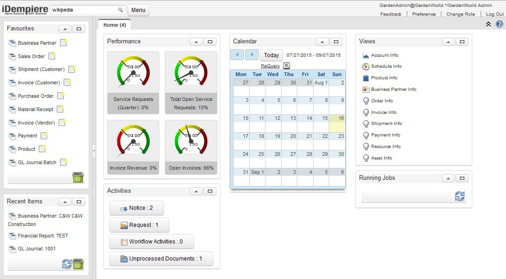Image resolution: width=506 pixels, height=279 pixels.
Task: Refresh the Running Jobs panel
Action: [460, 196]
